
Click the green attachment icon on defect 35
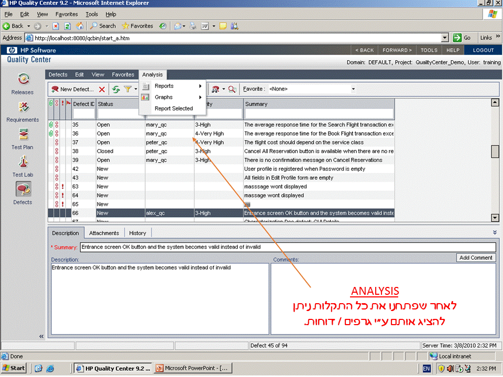tap(51, 125)
